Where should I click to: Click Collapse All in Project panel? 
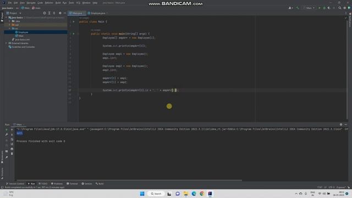54,13
